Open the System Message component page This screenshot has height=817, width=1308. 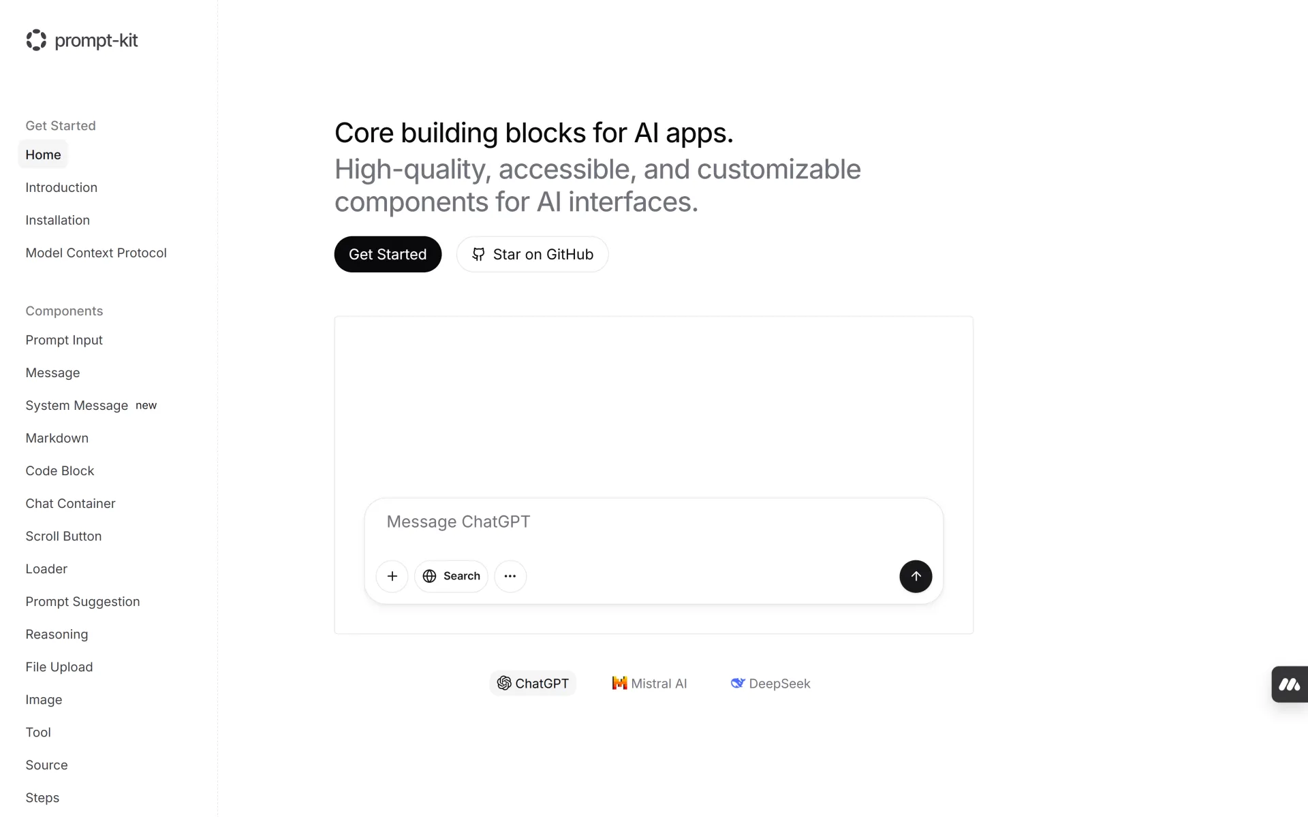(77, 405)
